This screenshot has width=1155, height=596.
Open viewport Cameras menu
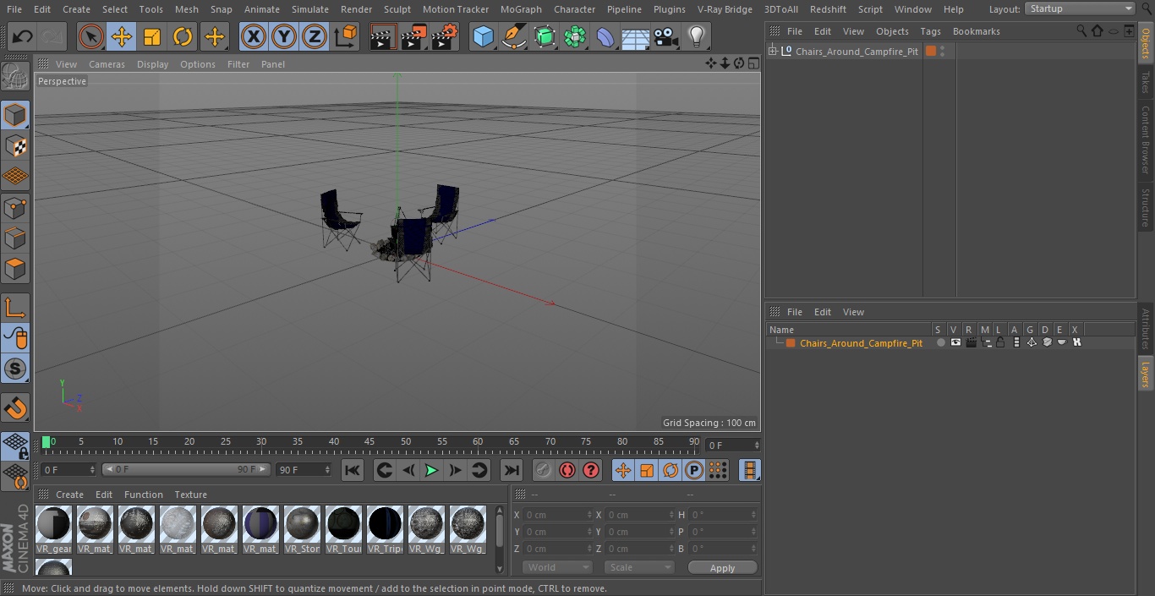pos(107,64)
